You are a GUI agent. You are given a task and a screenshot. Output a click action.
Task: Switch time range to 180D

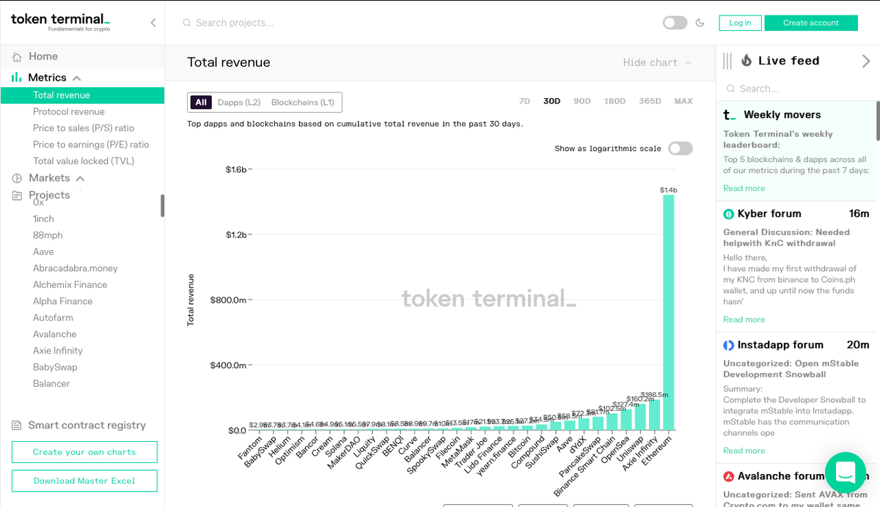(615, 101)
